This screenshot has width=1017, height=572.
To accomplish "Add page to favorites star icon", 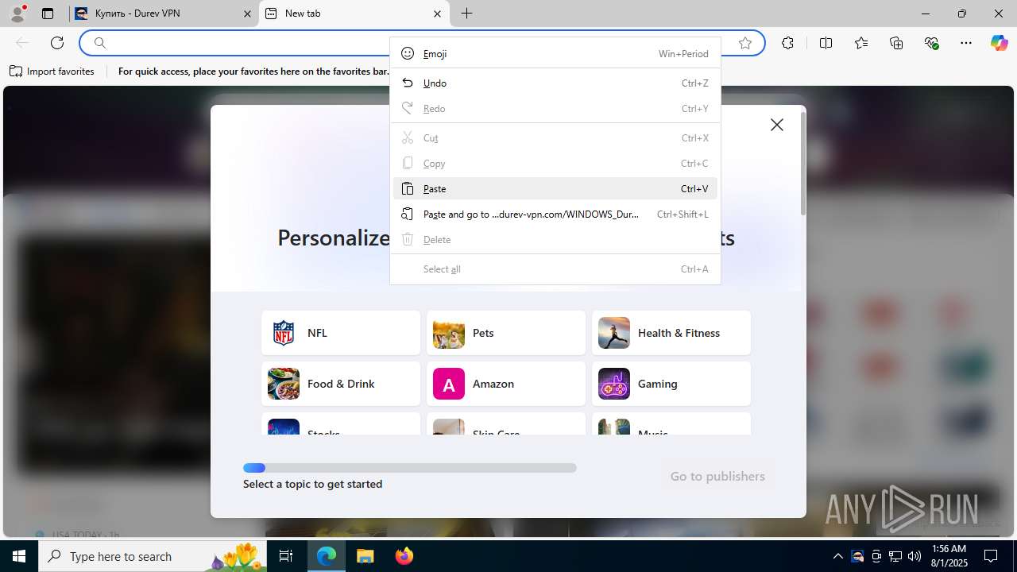I will pos(745,43).
